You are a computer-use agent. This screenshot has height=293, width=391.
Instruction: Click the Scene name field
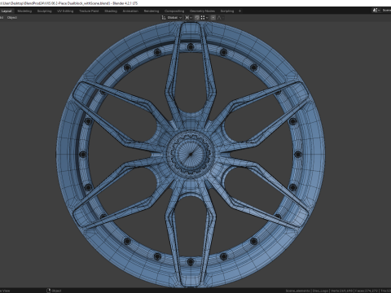click(x=386, y=11)
